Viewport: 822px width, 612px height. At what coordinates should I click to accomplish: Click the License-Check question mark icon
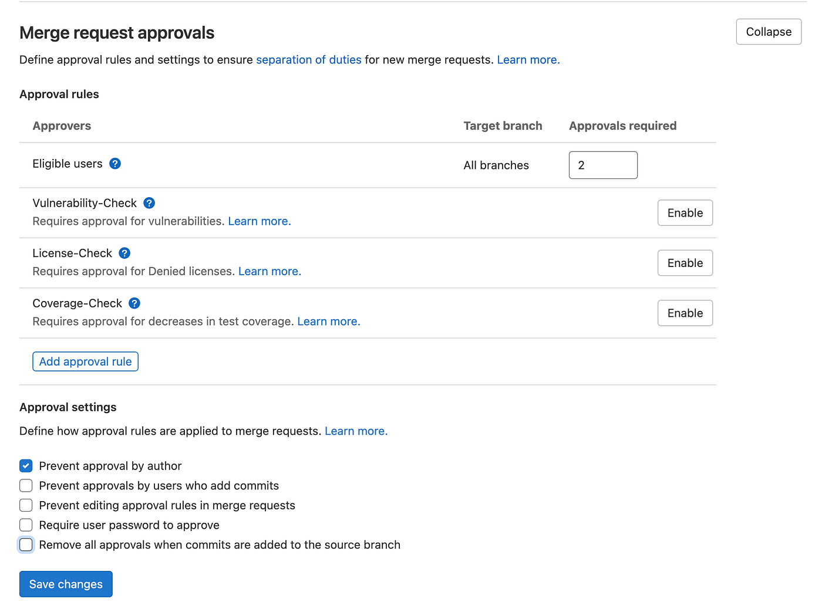124,253
